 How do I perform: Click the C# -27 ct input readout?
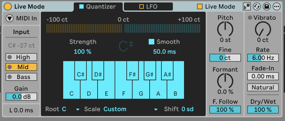pos(21,45)
